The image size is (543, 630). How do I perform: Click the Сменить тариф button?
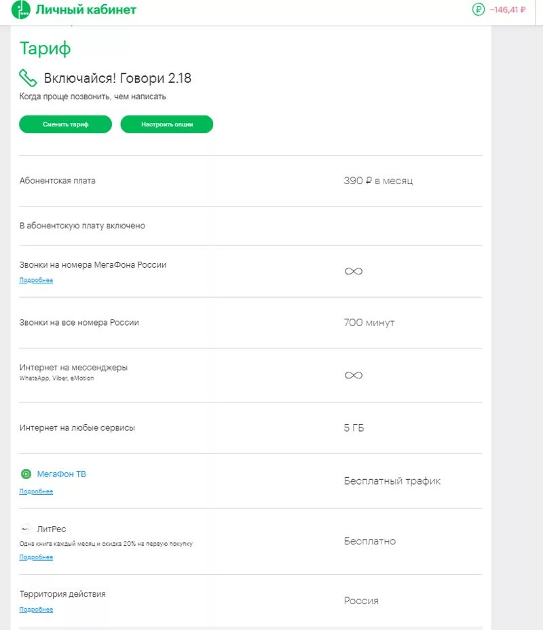(x=65, y=124)
